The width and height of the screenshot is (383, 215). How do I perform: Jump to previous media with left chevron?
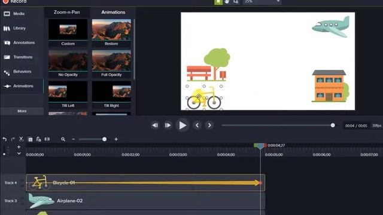(197, 125)
